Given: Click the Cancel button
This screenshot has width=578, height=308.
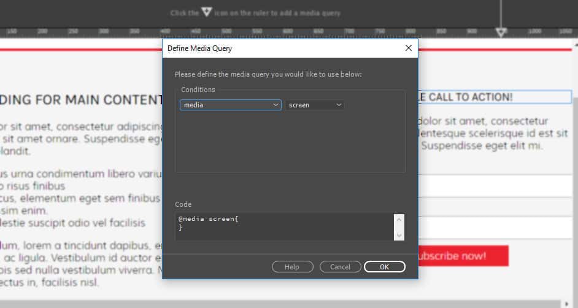Looking at the screenshot, I should [341, 267].
